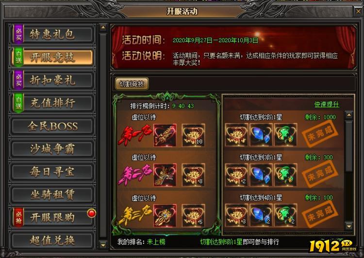Screen dimensions: 364x258
Task: Select the third place gold pile reward
Action: (x=193, y=215)
